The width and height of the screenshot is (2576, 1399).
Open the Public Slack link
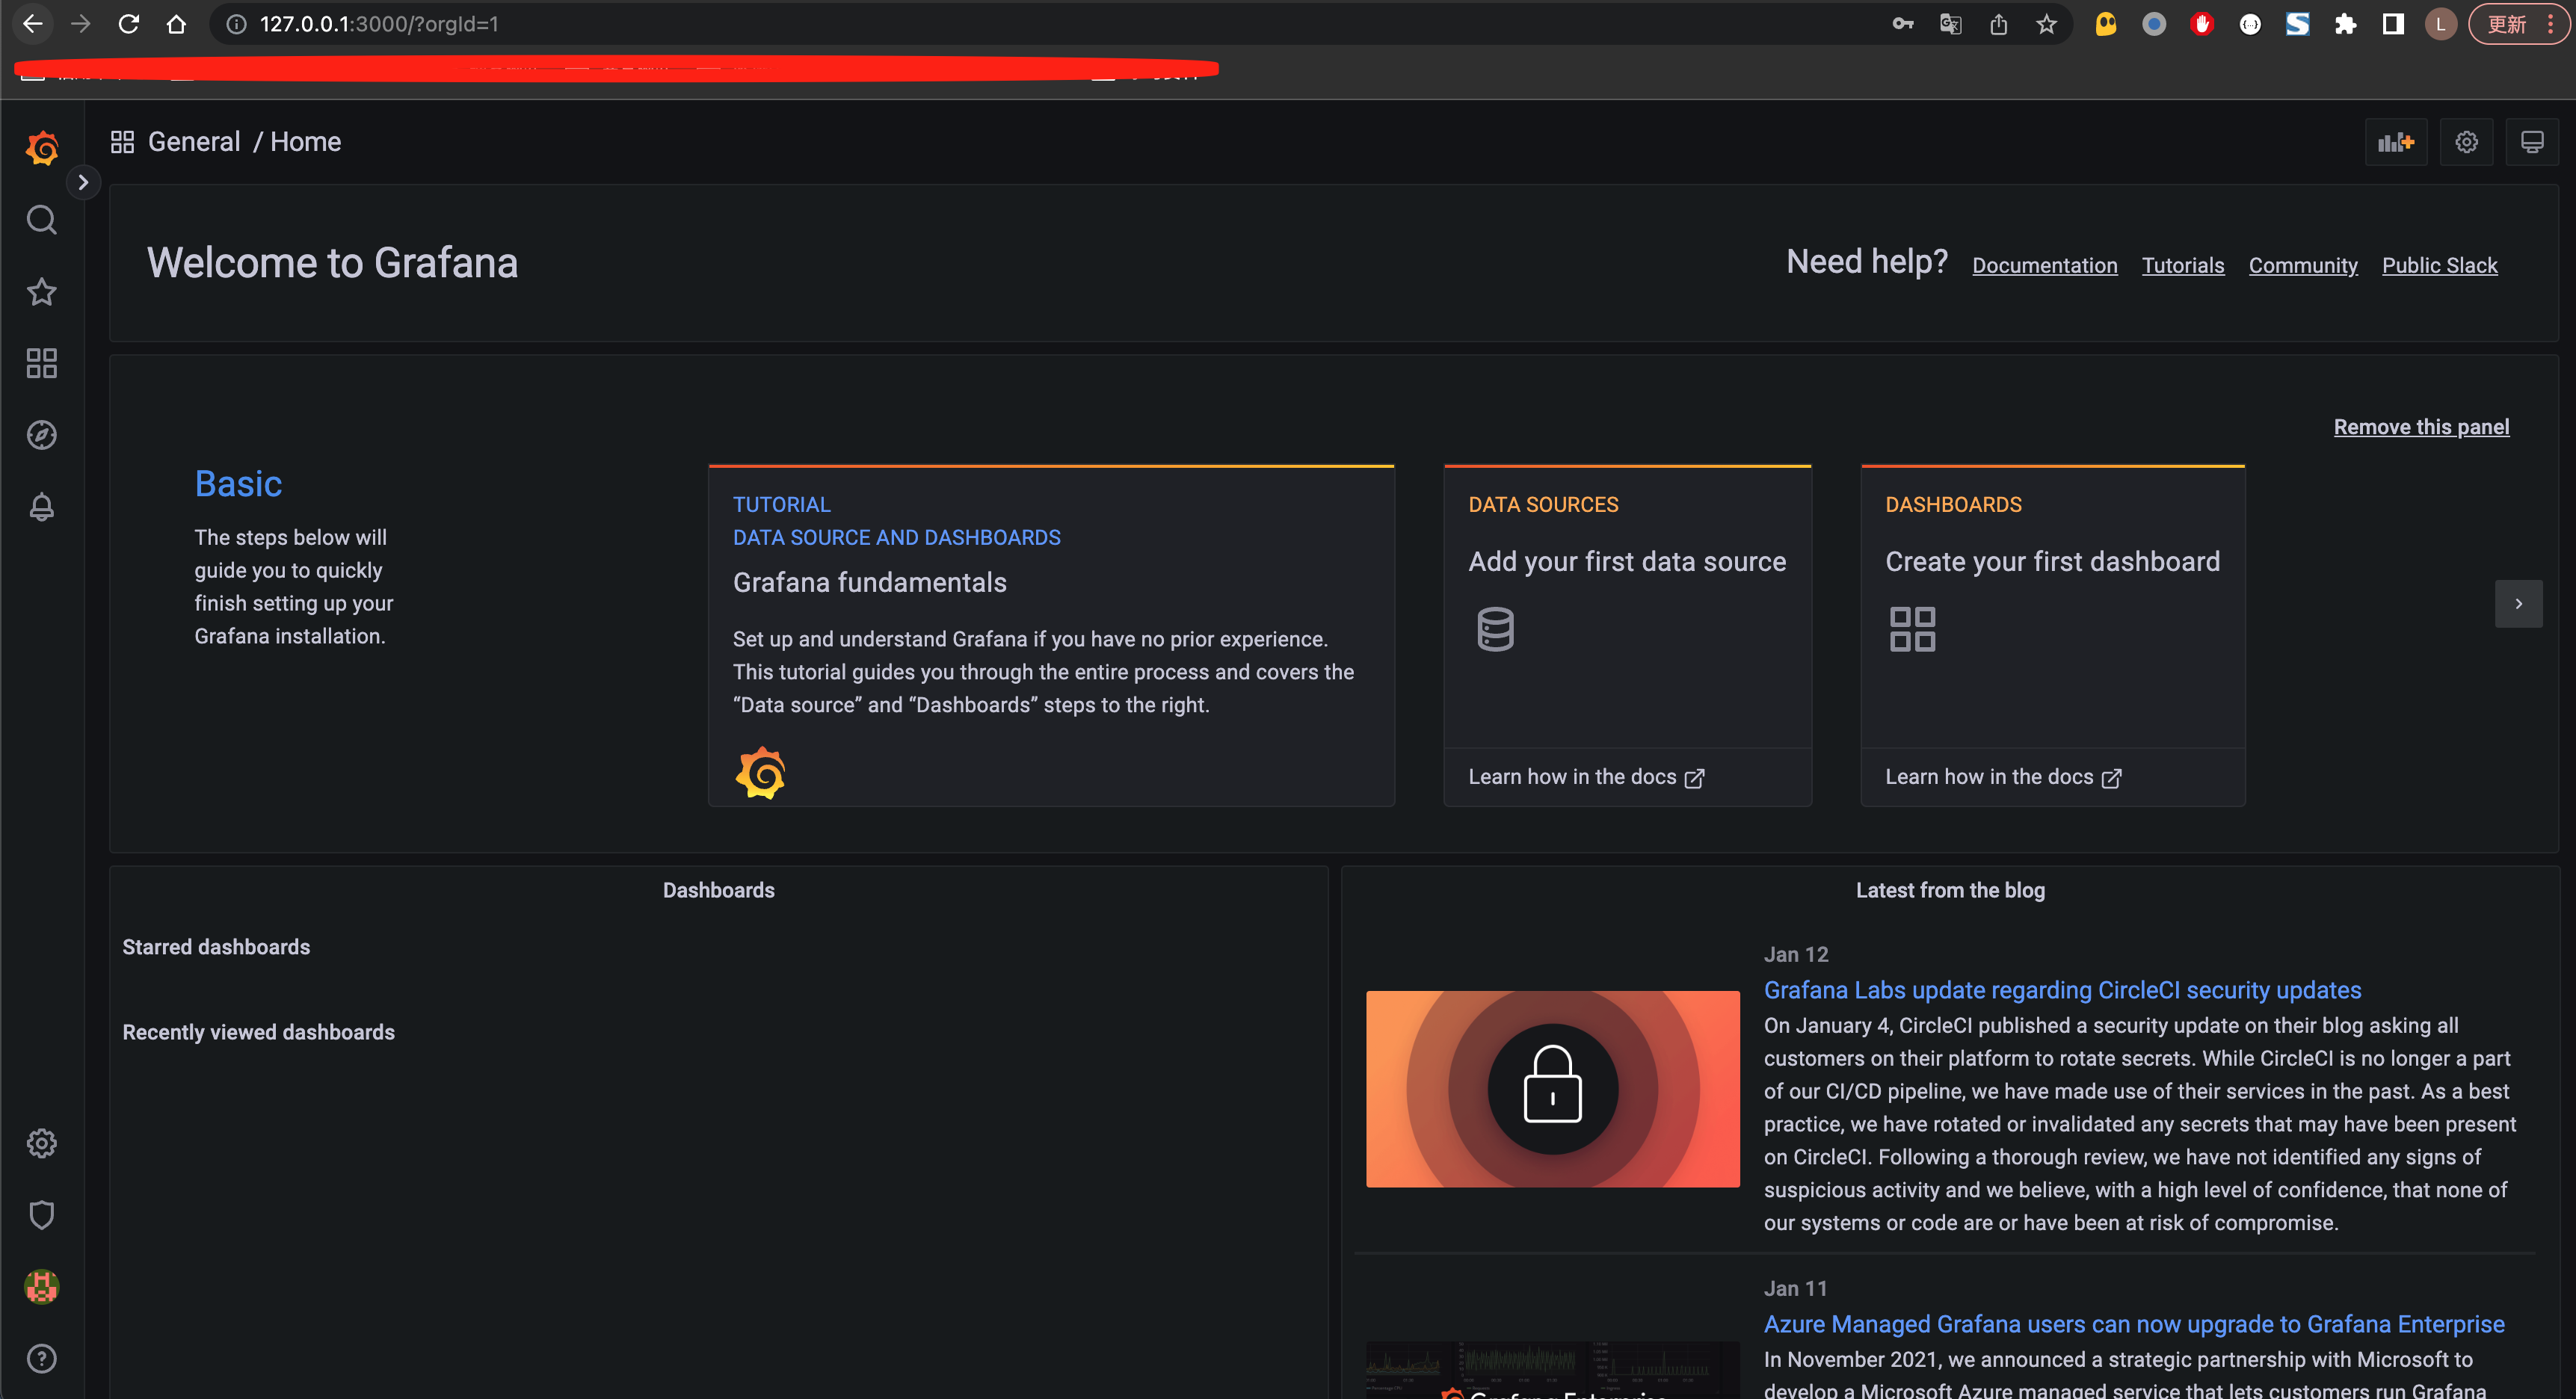coord(2439,265)
